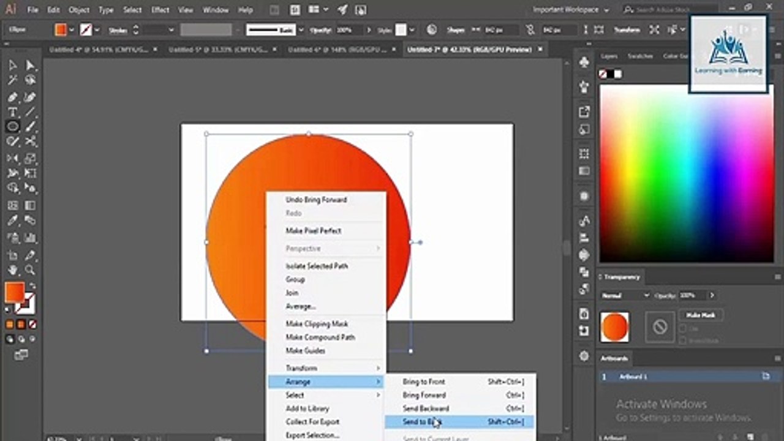Expand the Opacity slider arrow in control bar
The image size is (784, 441).
pyautogui.click(x=368, y=29)
